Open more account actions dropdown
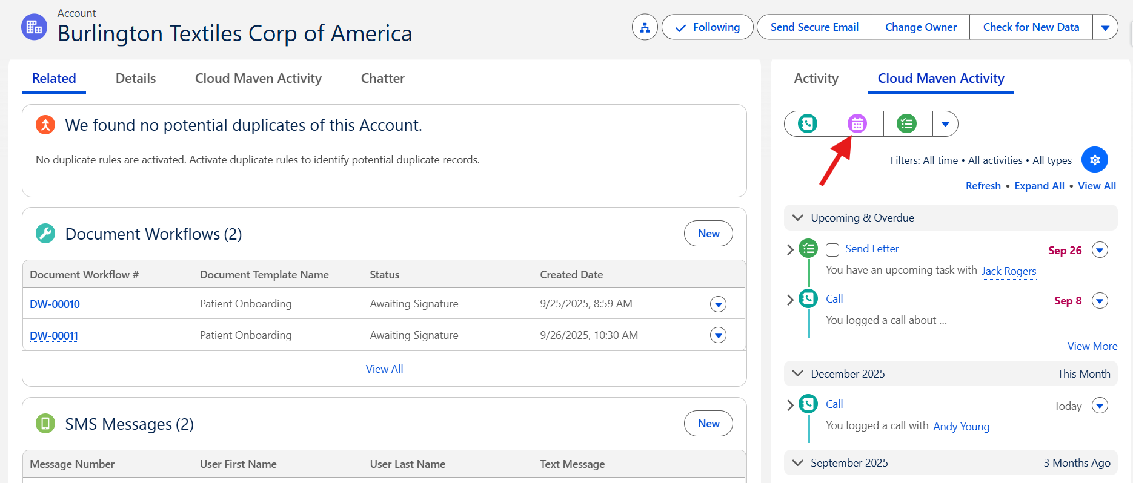 click(1105, 27)
